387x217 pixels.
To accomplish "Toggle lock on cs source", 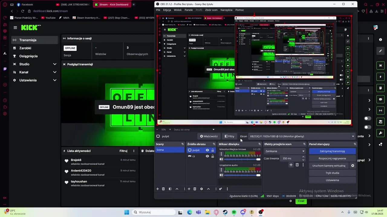I will (213, 156).
